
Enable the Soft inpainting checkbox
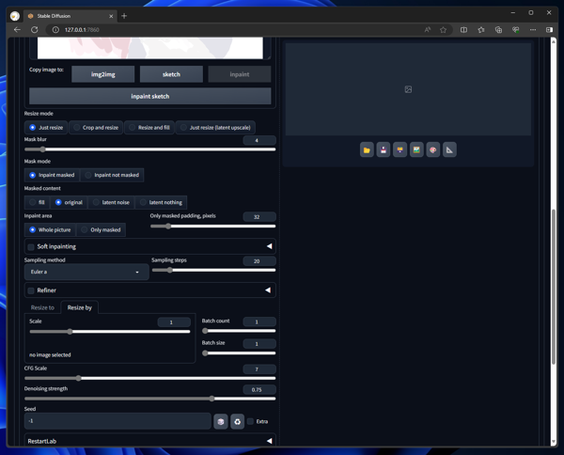click(x=31, y=246)
